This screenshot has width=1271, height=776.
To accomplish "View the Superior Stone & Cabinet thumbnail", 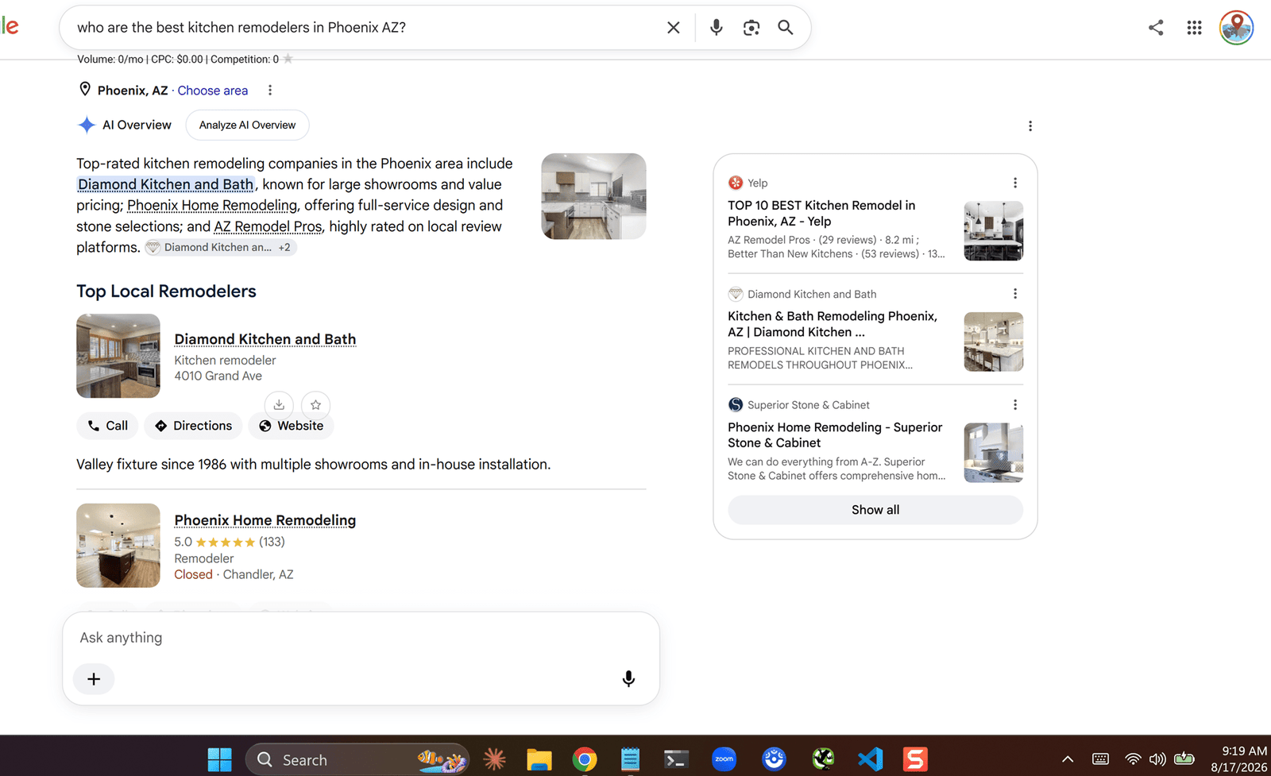I will point(993,453).
